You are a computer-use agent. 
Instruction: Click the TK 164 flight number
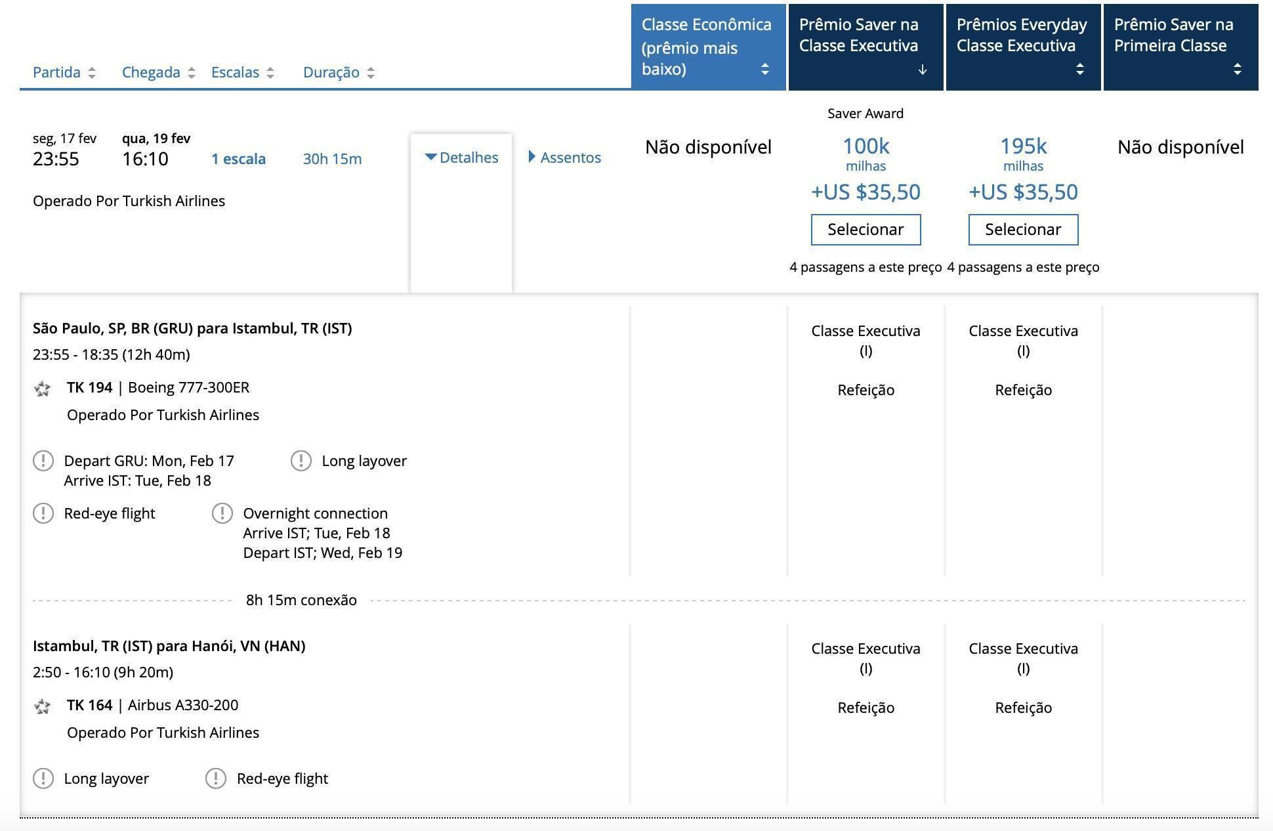90,705
